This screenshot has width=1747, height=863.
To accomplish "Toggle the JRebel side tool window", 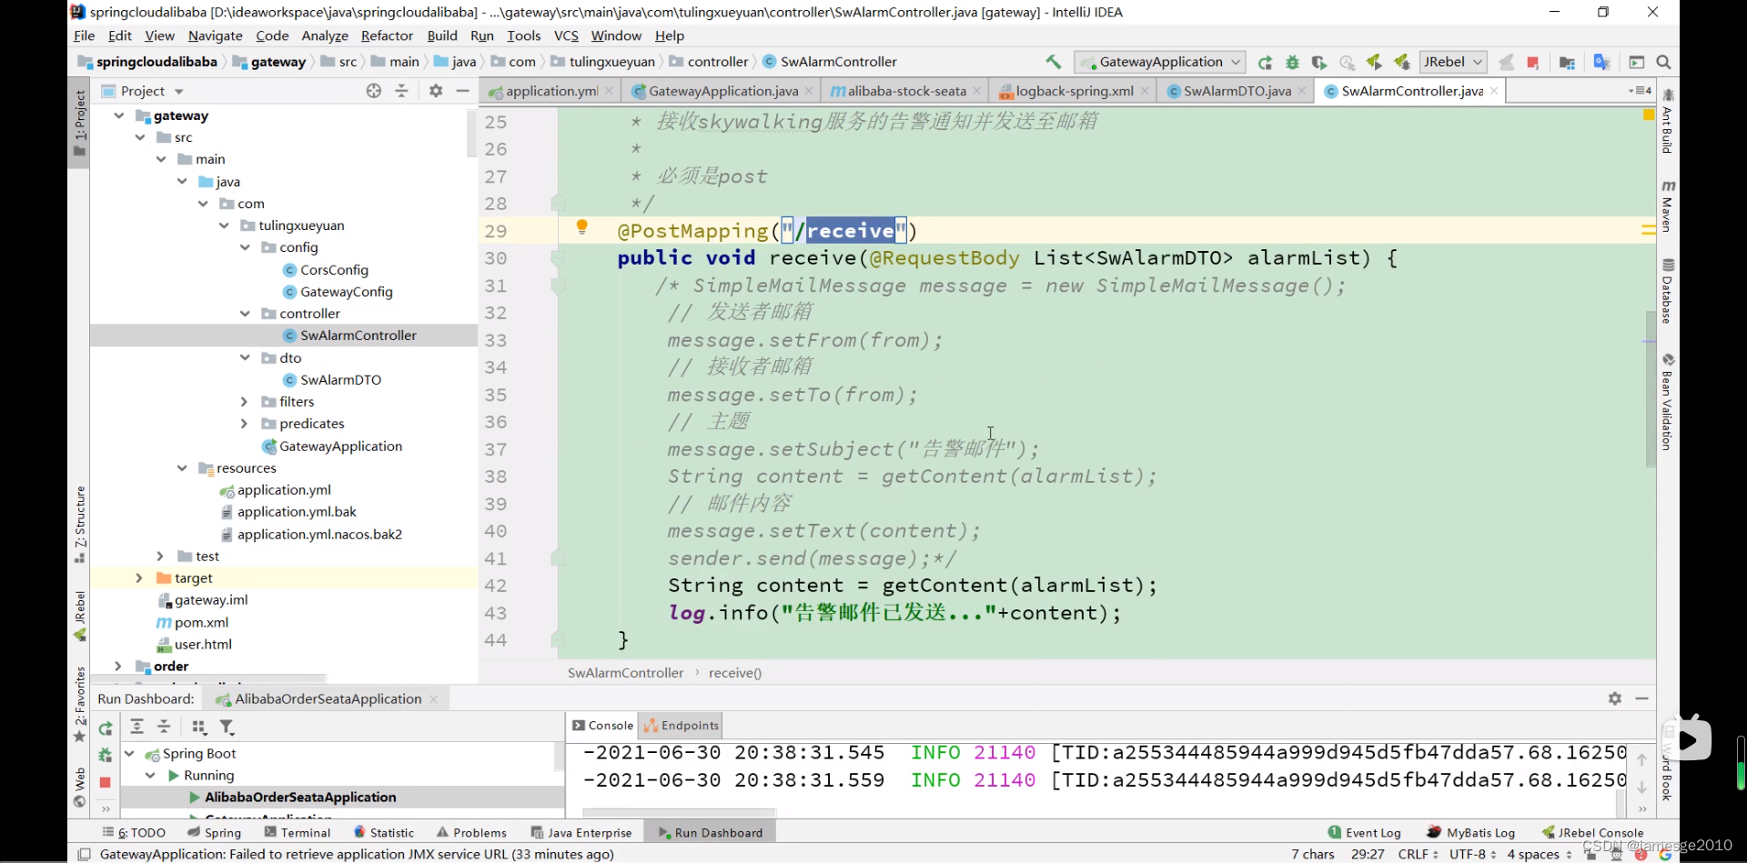I will 80,617.
